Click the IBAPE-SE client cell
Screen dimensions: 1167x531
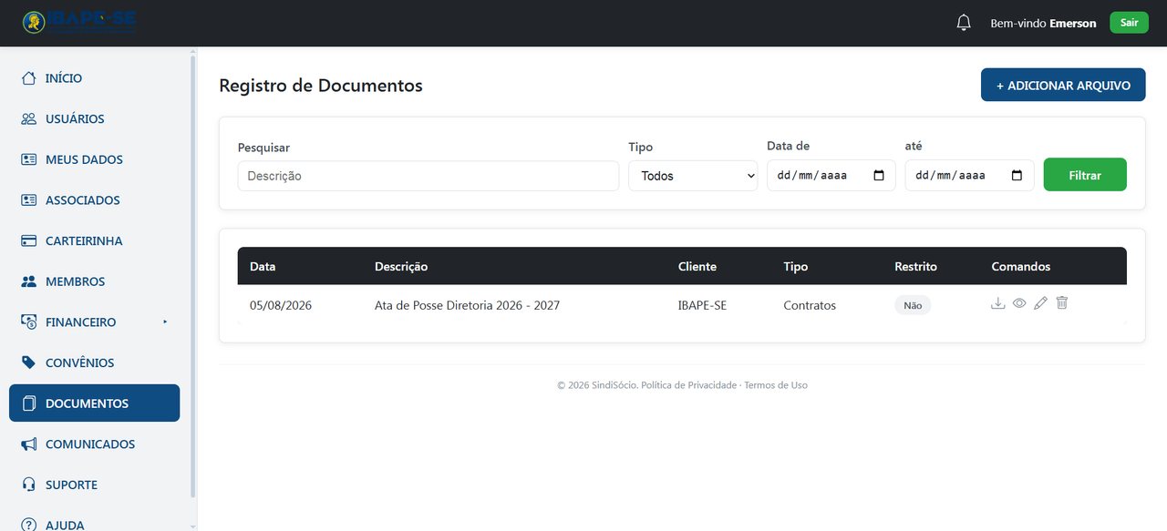(x=702, y=305)
